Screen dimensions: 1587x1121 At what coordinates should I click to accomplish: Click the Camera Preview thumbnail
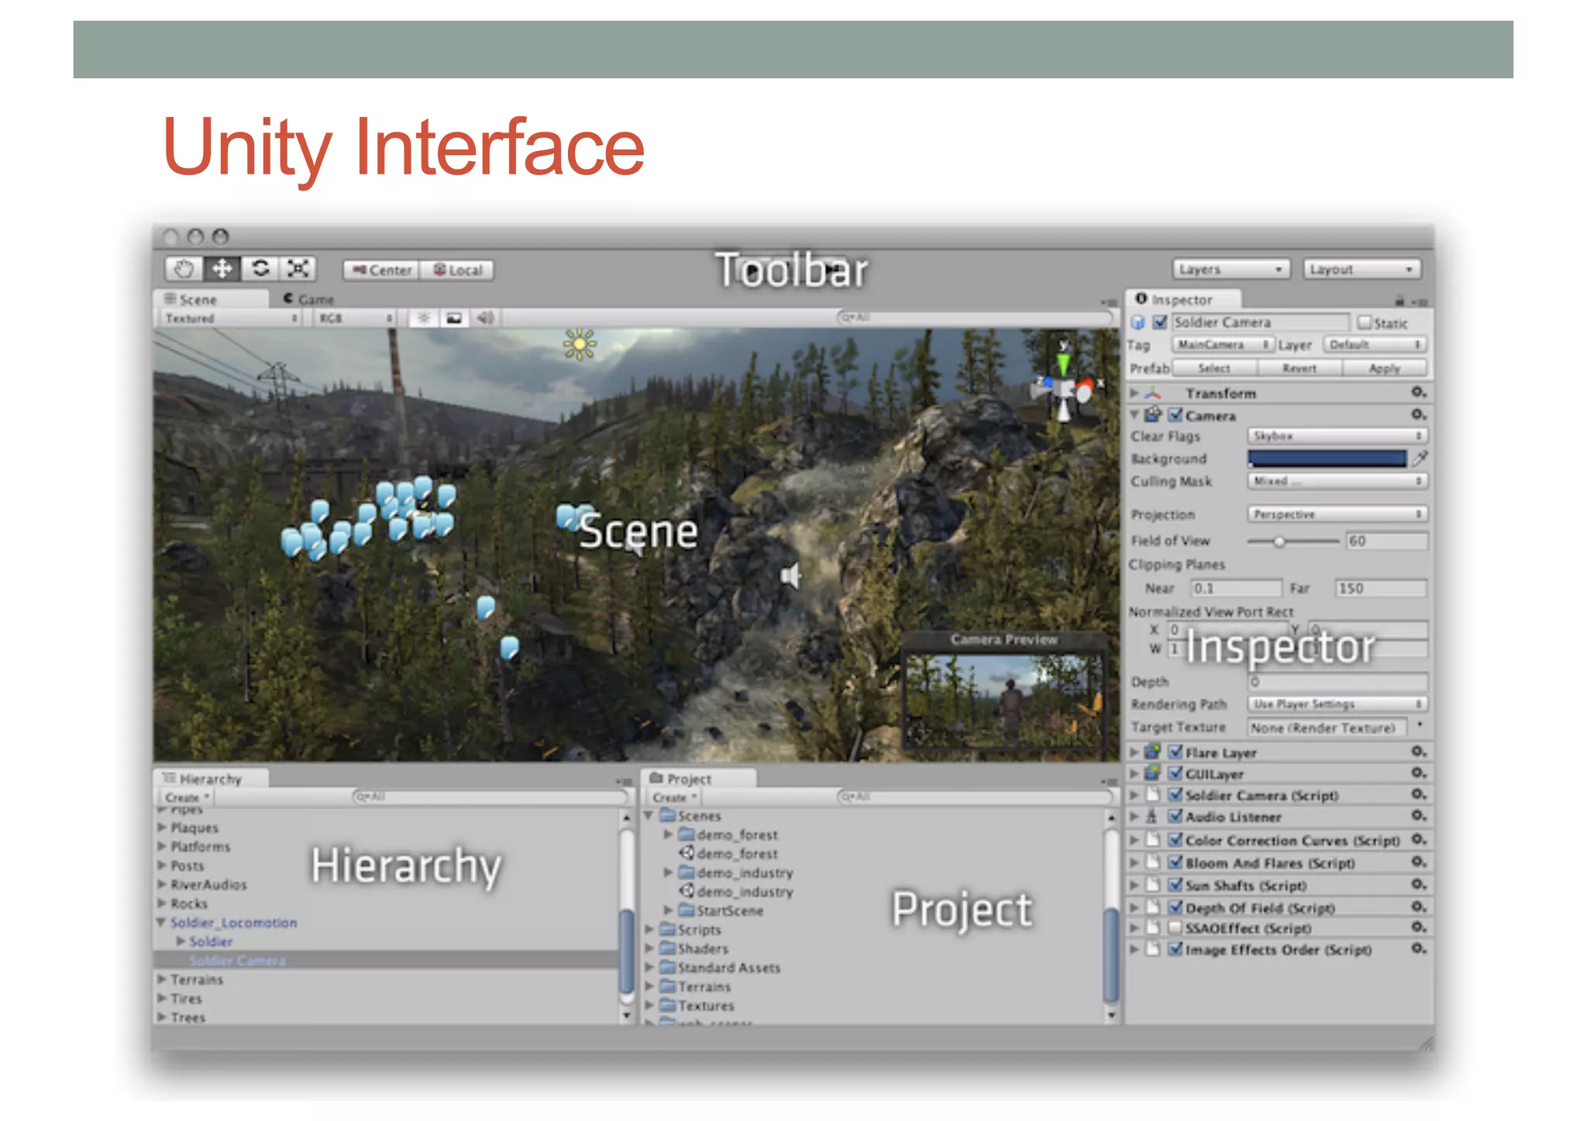coord(1004,701)
